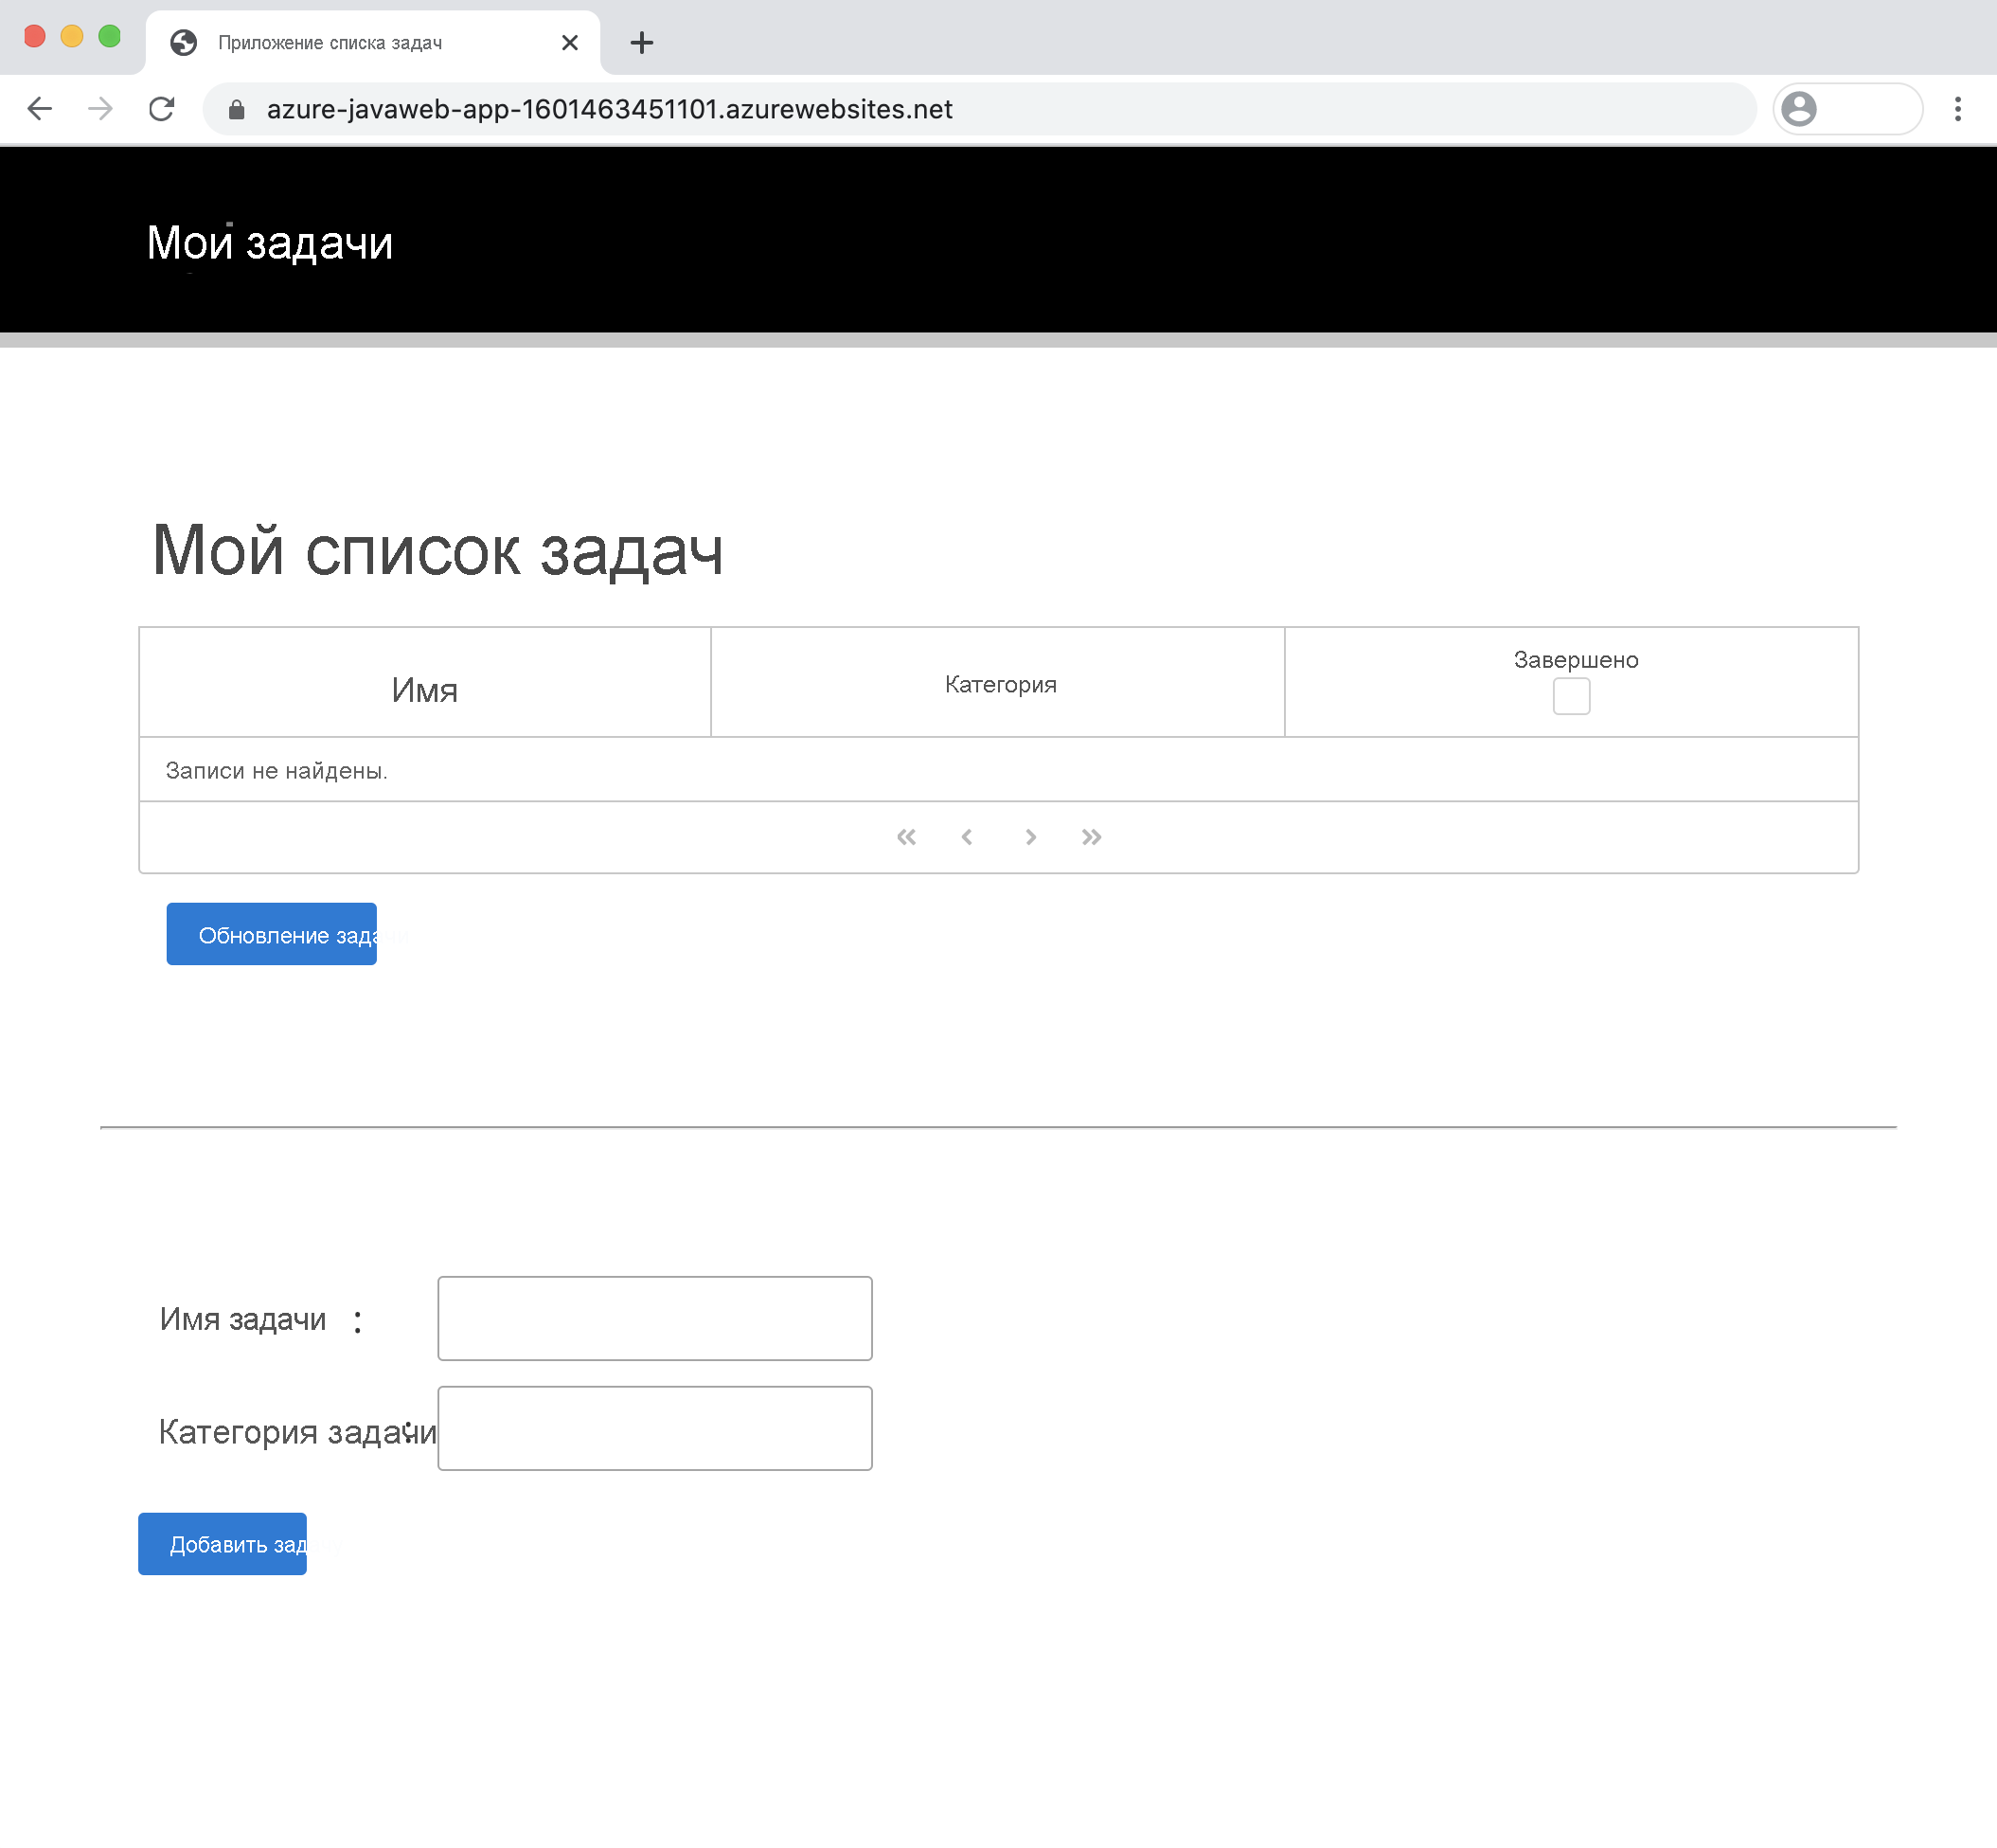Screen dimensions: 1997x1848
Task: Jump to first page in paginator
Action: [x=906, y=837]
